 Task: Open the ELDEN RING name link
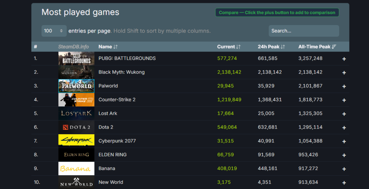tap(112, 155)
